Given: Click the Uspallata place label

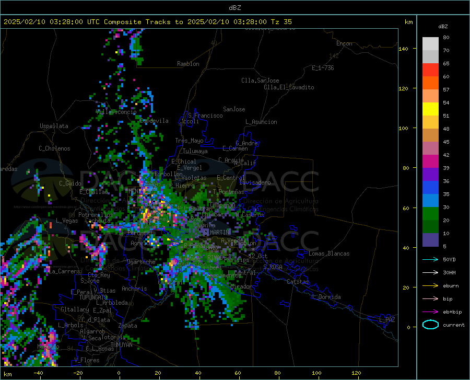Looking at the screenshot, I should pyautogui.click(x=54, y=126).
